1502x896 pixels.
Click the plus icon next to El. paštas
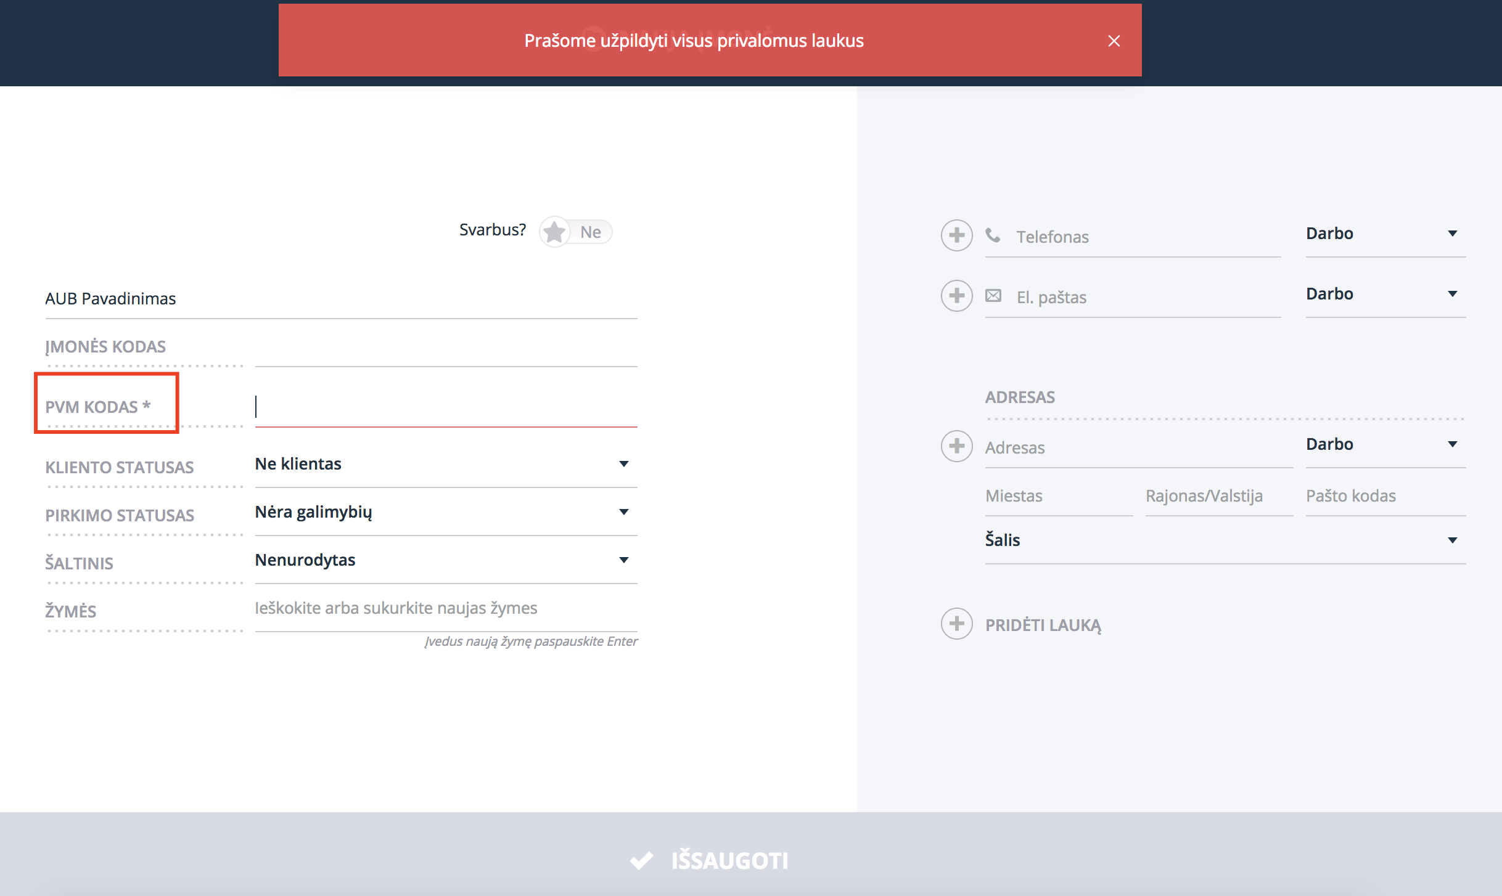point(956,296)
